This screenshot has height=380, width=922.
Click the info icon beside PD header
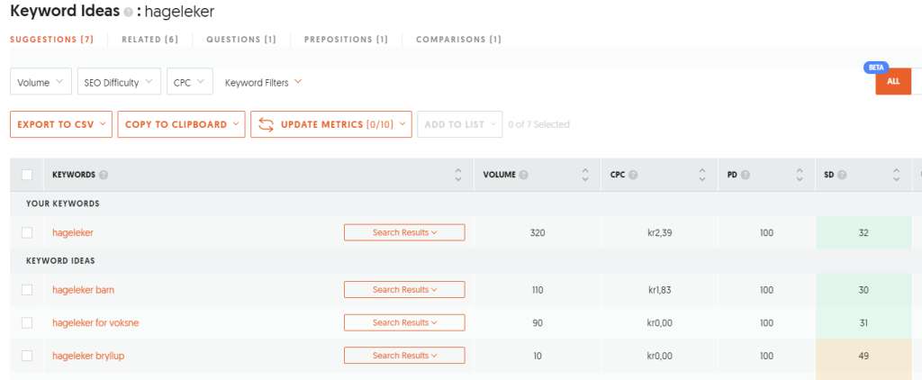click(x=746, y=175)
